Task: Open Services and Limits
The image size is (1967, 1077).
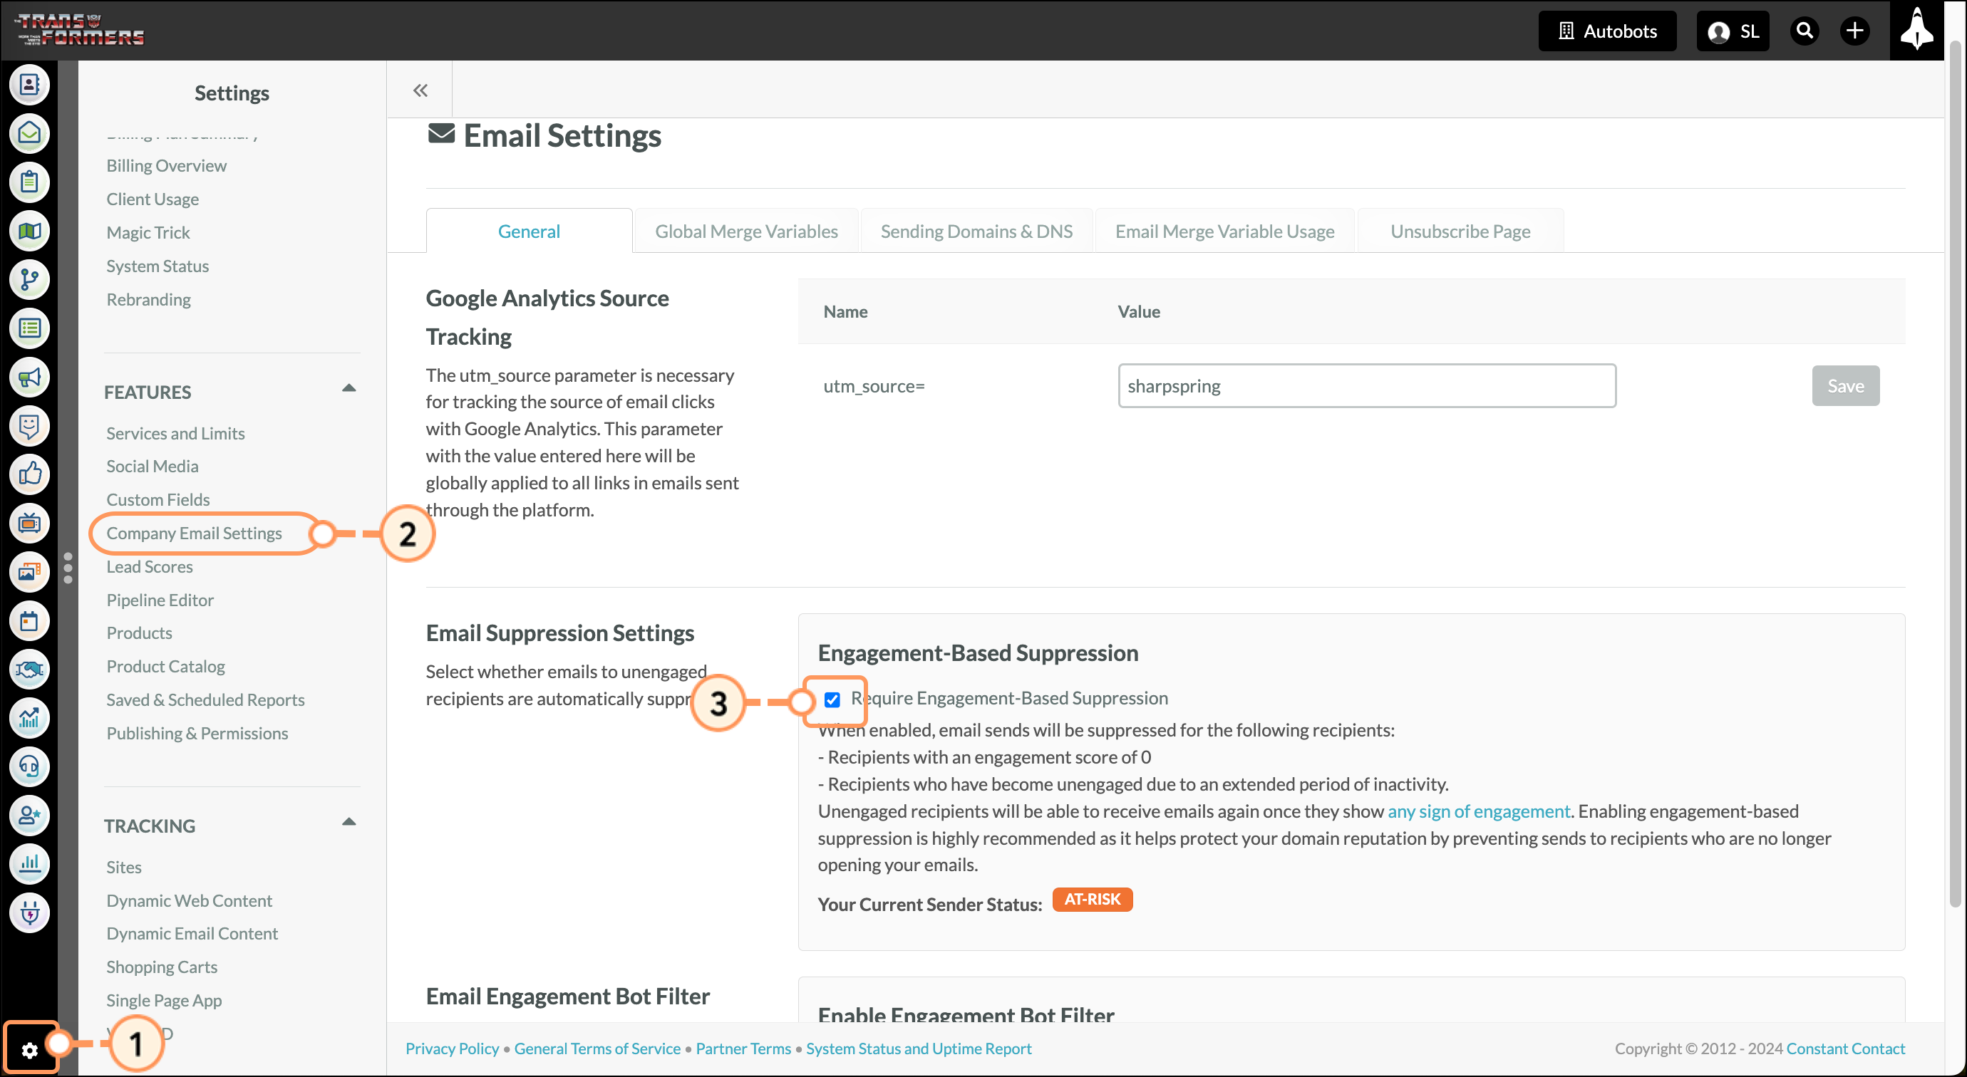Action: point(175,434)
